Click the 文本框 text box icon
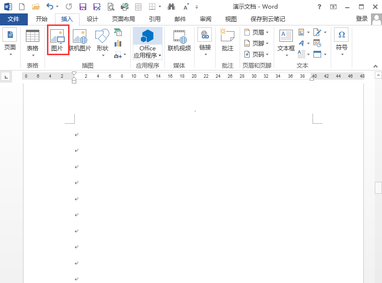Image resolution: width=382 pixels, height=283 pixels. click(286, 42)
